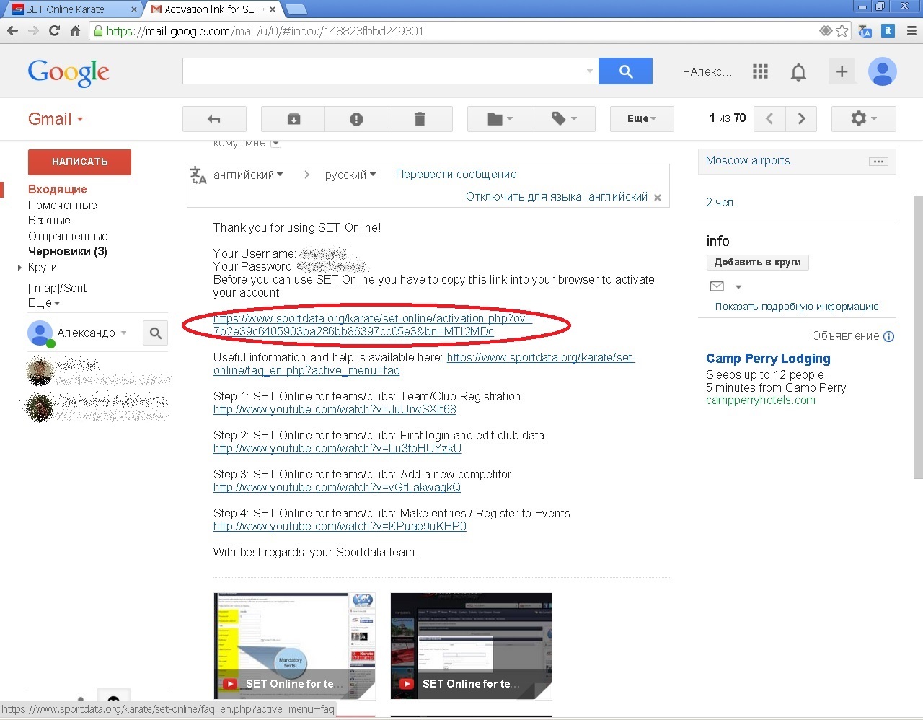
Task: Open the Chrome menu button
Action: click(x=911, y=31)
